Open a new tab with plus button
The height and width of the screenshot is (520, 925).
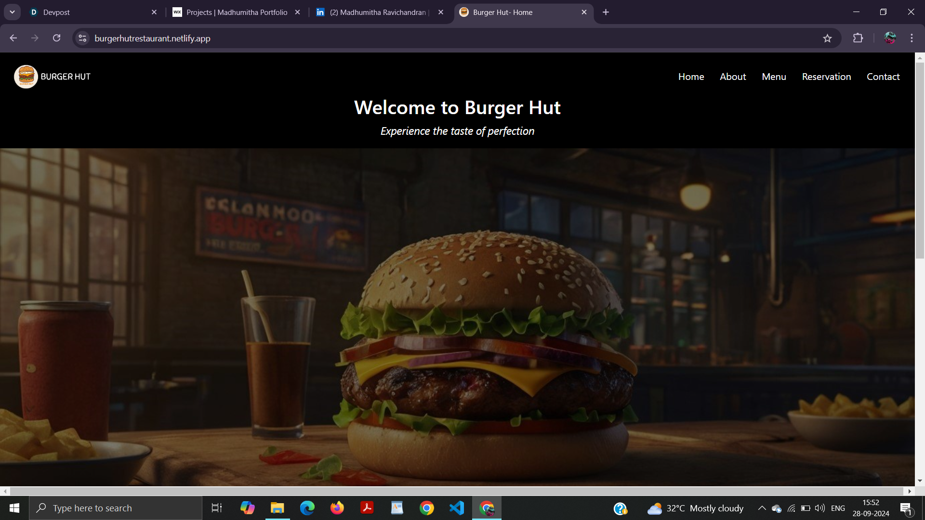pos(606,13)
